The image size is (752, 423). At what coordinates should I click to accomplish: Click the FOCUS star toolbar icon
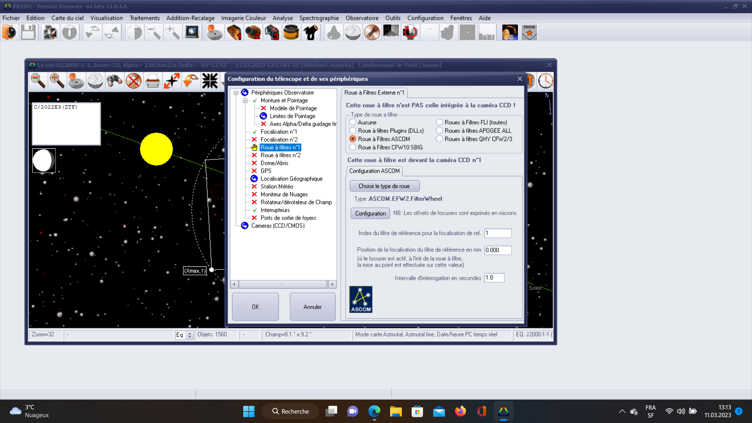tap(529, 33)
